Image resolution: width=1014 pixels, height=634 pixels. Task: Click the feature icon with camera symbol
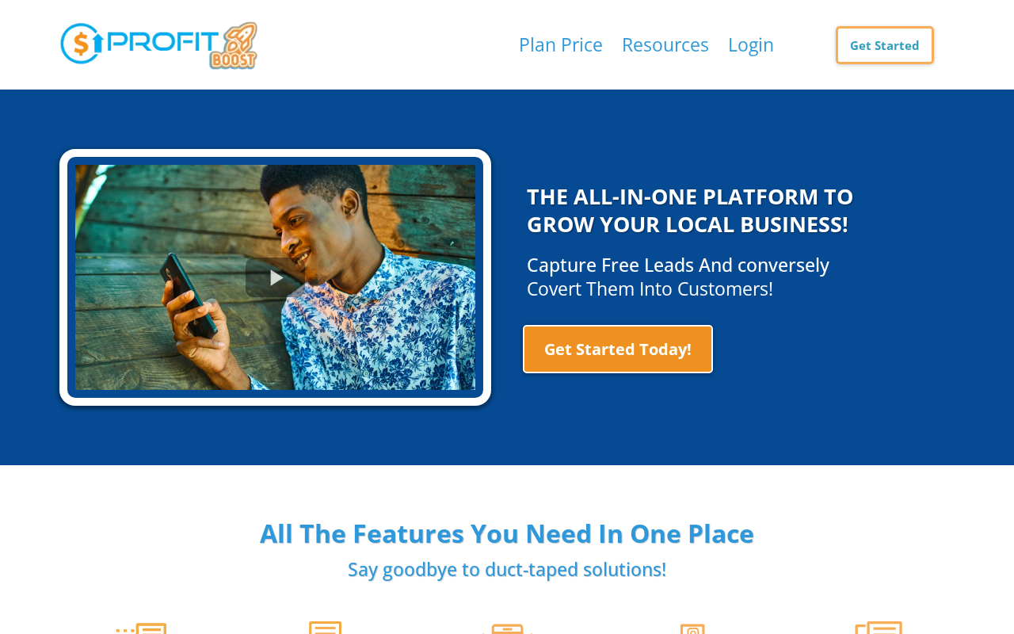(692, 628)
